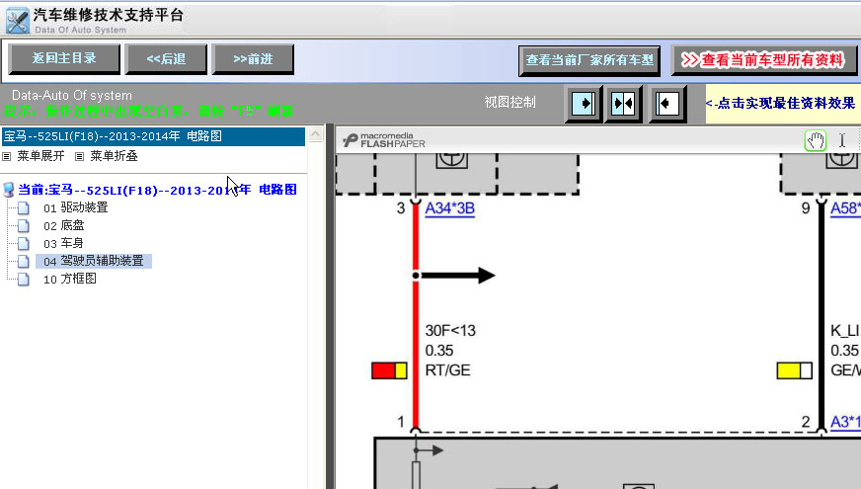Click the page icon beside 04 驾驶员辅助装置
Screen dimensions: 861x489
tap(23, 262)
